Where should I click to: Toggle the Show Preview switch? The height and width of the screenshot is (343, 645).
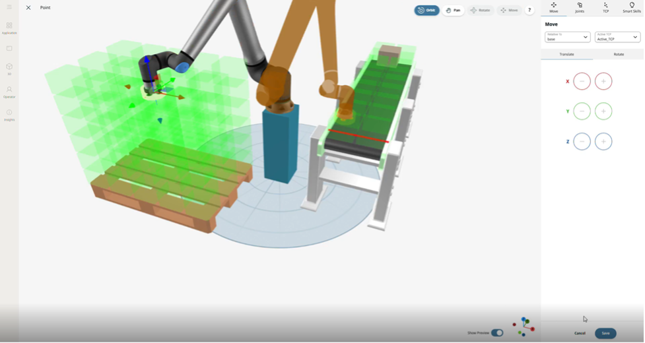(497, 333)
